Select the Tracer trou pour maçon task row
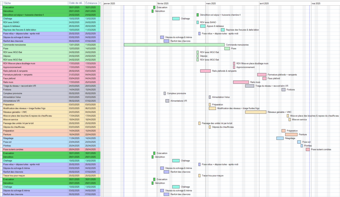Viewport: 340px width, 197px height. click(51, 175)
